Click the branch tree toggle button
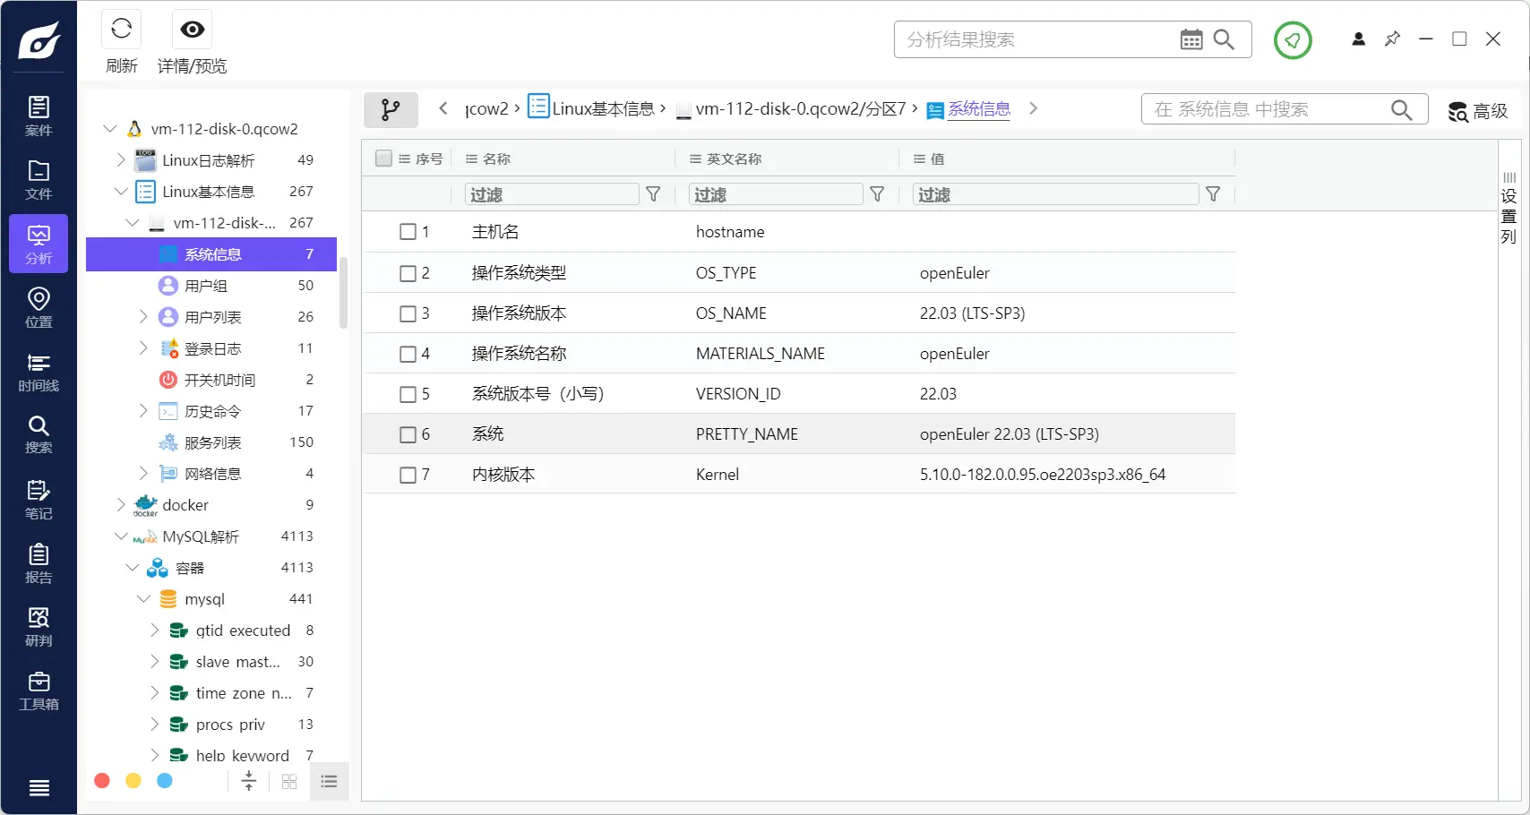Image resolution: width=1530 pixels, height=815 pixels. point(391,110)
